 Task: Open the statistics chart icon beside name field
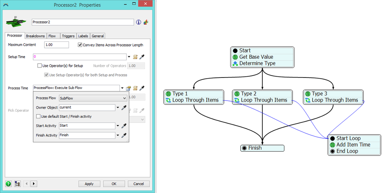click(146, 22)
